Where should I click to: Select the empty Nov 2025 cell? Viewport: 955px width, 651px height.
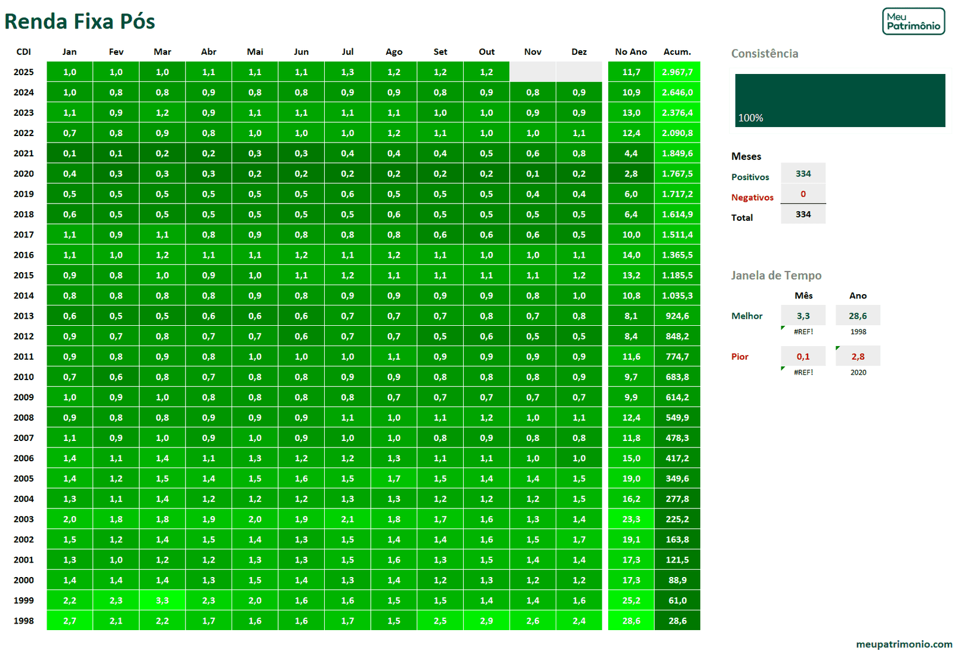(532, 72)
